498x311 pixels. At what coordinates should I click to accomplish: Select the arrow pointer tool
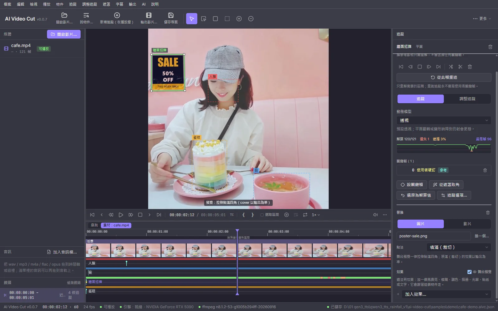192,19
